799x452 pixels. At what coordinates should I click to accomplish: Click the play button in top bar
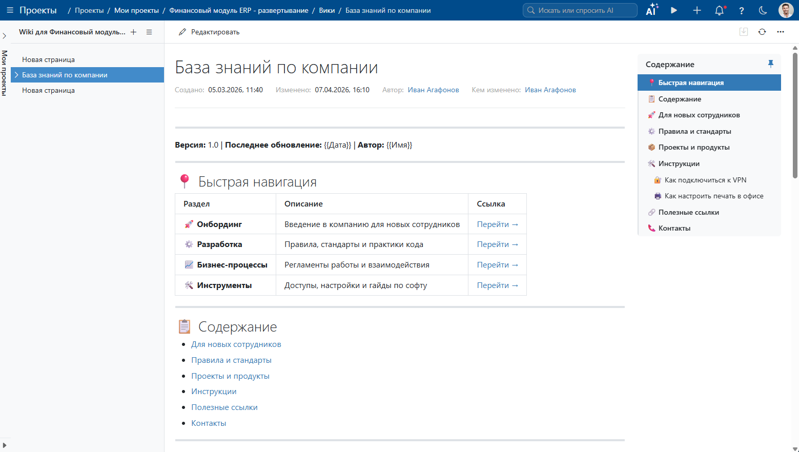click(x=674, y=10)
